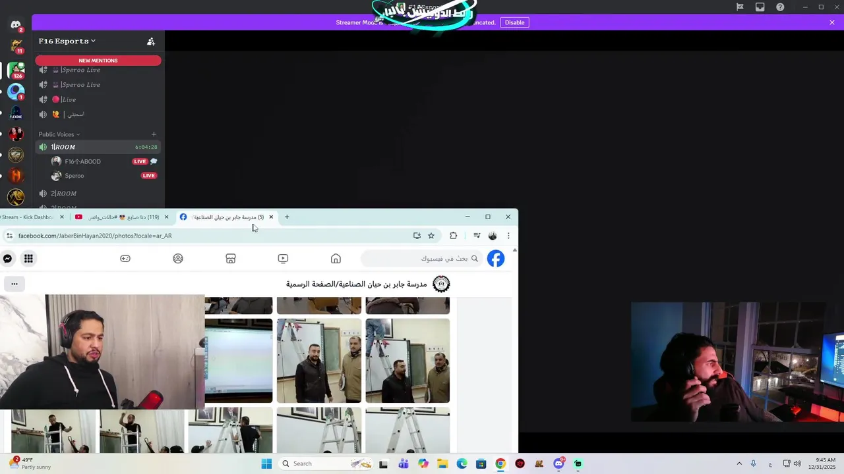Show hidden icons in system tray
The width and height of the screenshot is (844, 474).
pos(738,463)
